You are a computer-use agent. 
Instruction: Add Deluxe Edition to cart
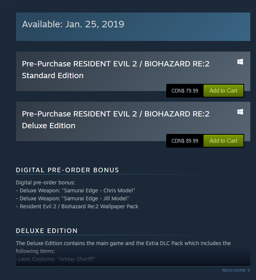point(223,141)
